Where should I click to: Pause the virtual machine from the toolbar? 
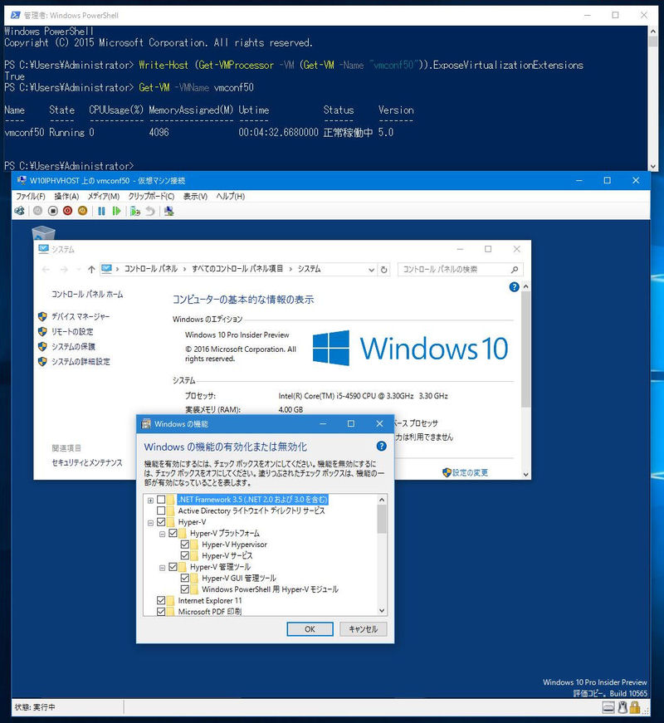coord(101,211)
